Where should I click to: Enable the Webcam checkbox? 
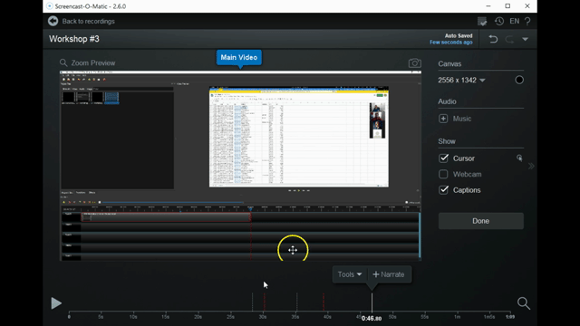tap(443, 174)
